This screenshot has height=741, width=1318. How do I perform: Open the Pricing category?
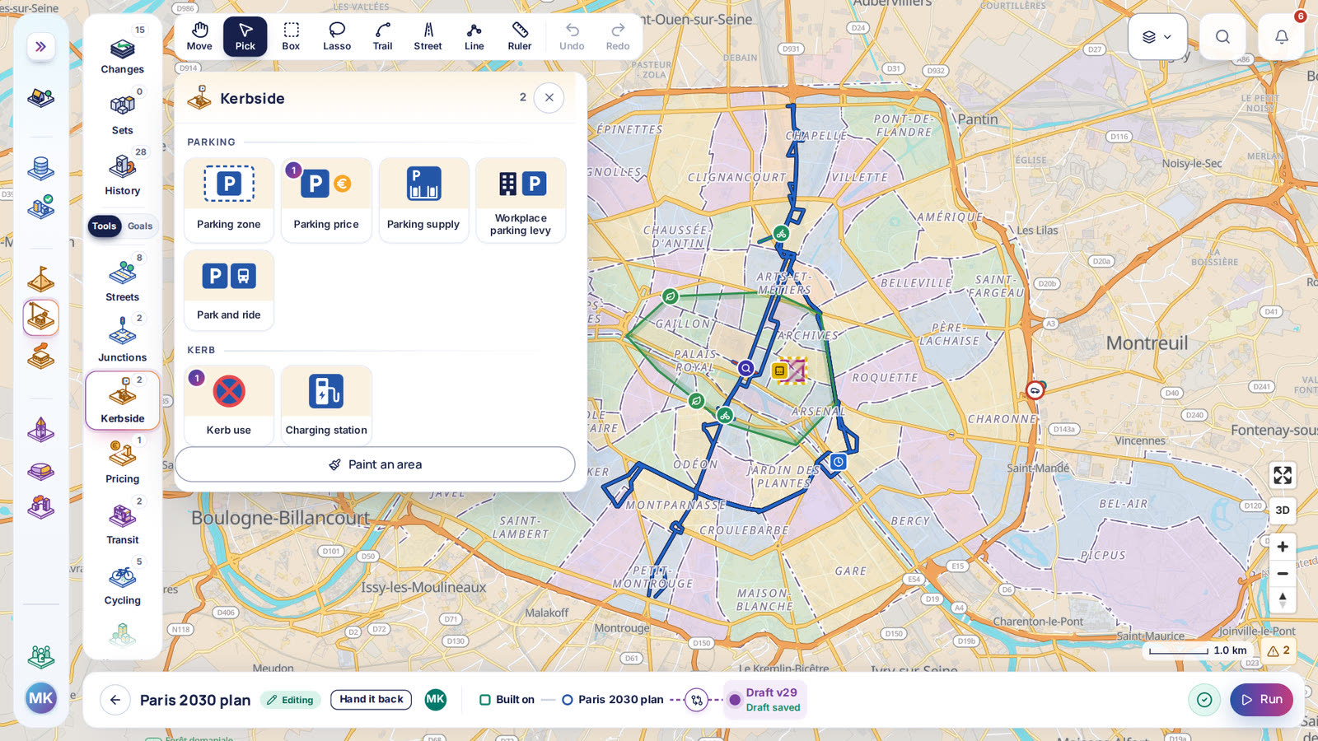click(123, 462)
